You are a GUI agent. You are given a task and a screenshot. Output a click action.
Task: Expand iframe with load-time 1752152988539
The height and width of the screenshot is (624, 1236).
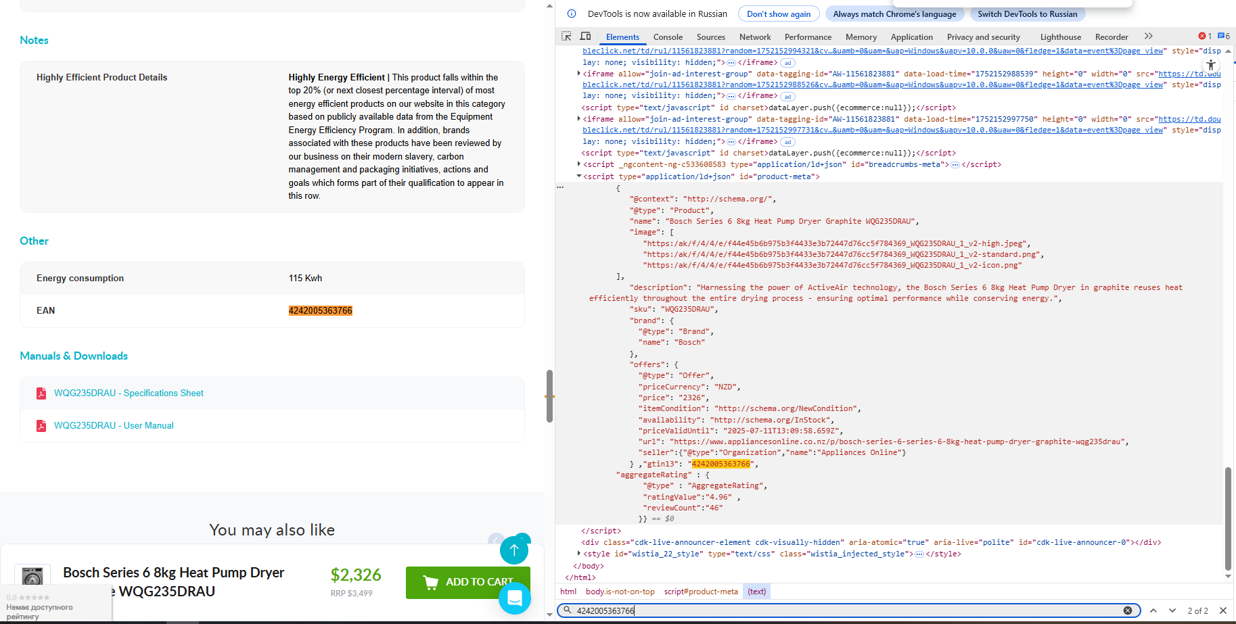click(x=578, y=74)
